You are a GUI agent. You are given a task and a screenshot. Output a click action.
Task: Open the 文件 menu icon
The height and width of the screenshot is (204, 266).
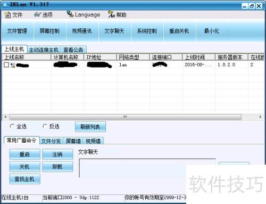[7, 15]
